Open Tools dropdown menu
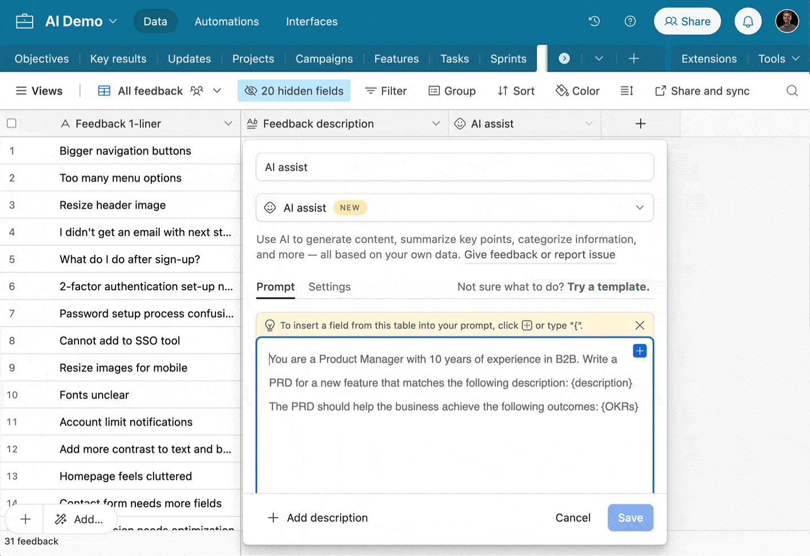 click(x=779, y=59)
